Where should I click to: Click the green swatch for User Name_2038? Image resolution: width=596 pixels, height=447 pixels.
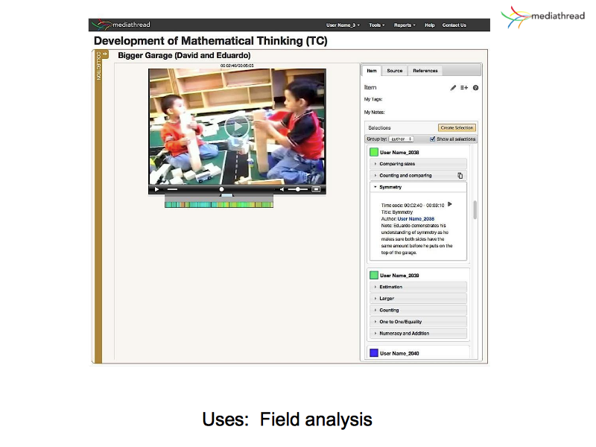point(374,152)
